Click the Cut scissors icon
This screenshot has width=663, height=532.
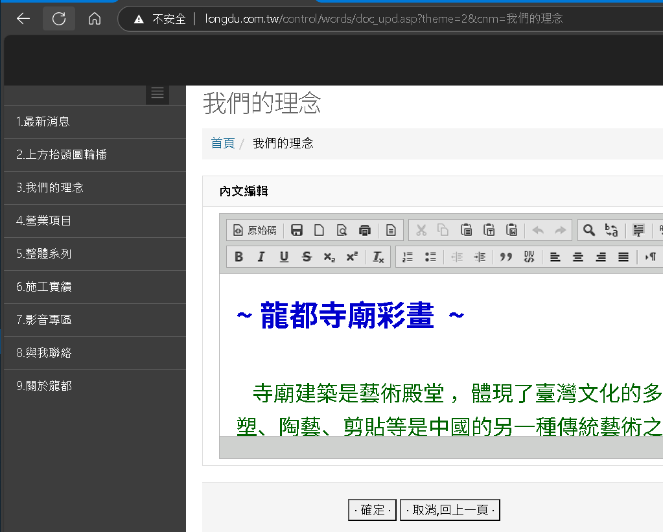[x=421, y=230]
